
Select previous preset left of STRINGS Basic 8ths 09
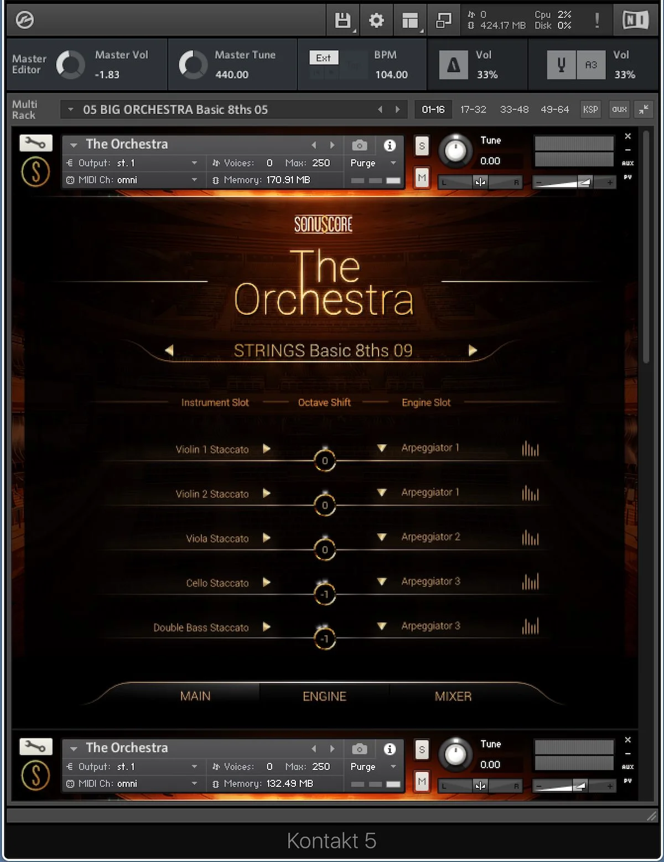coord(169,350)
